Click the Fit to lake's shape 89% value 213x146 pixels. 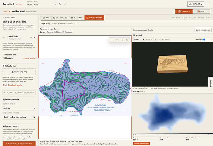coord(188,140)
